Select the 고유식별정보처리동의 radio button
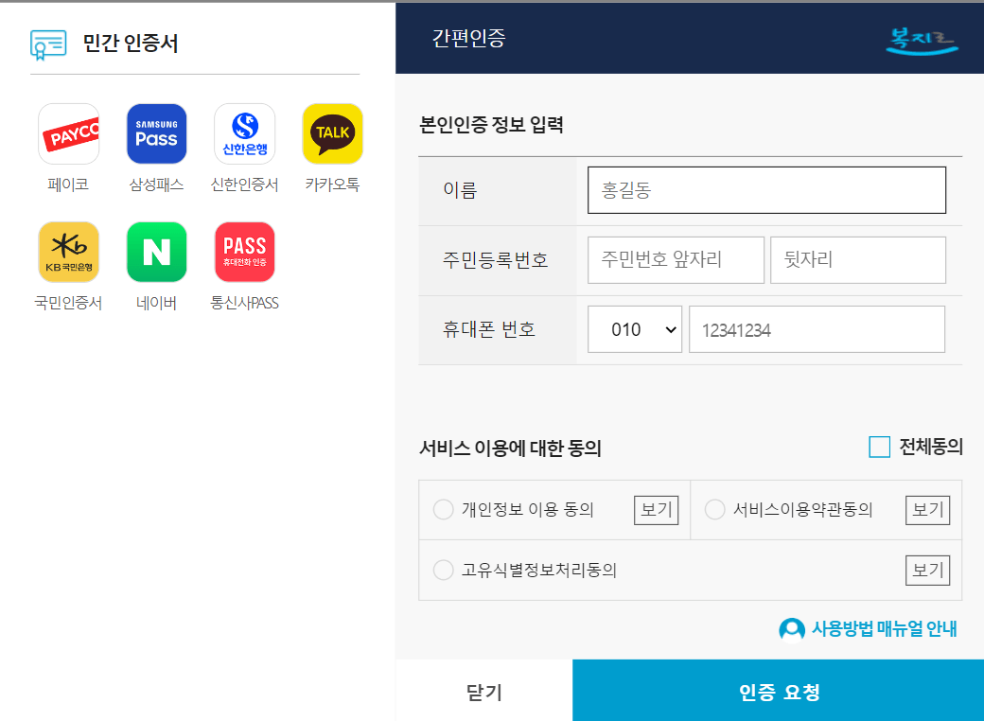 [443, 570]
